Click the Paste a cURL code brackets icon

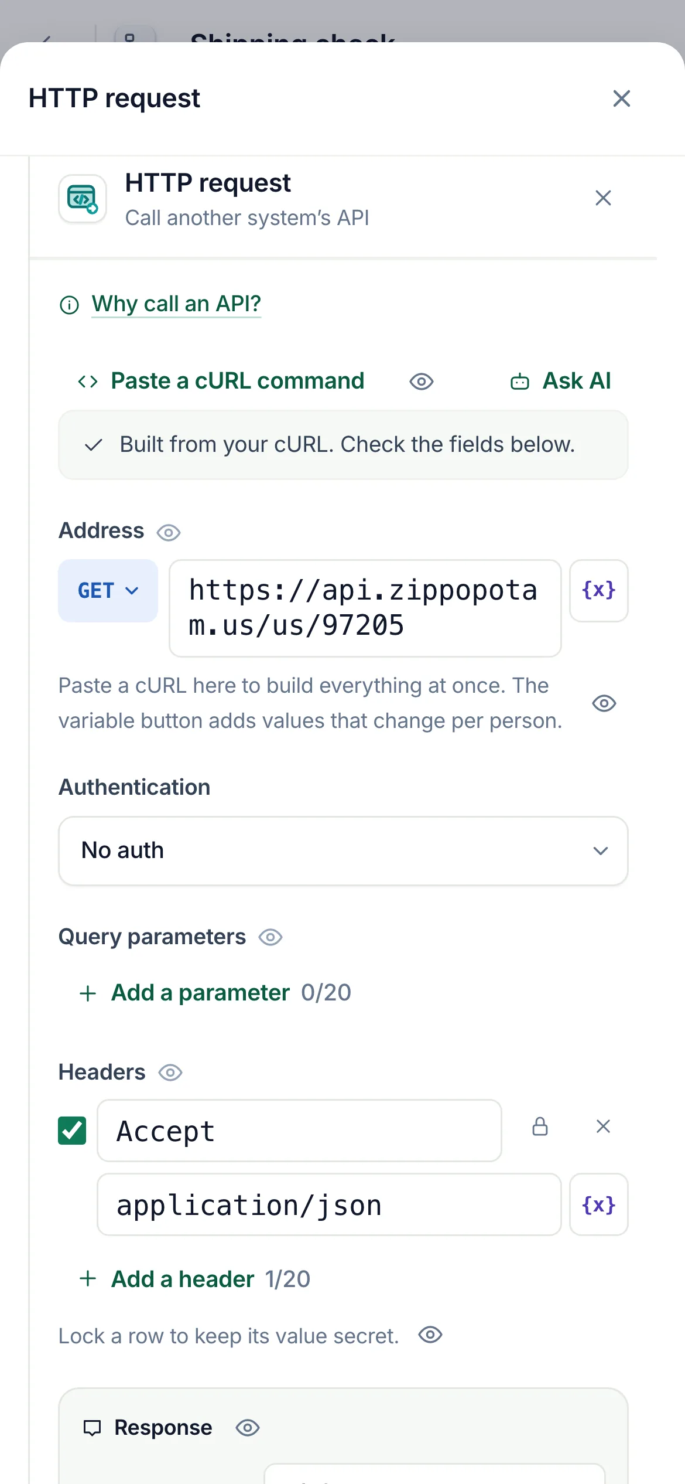tap(88, 382)
